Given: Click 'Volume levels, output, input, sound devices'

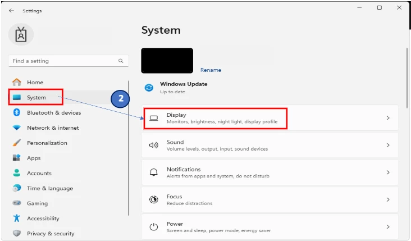Looking at the screenshot, I should coord(217,149).
